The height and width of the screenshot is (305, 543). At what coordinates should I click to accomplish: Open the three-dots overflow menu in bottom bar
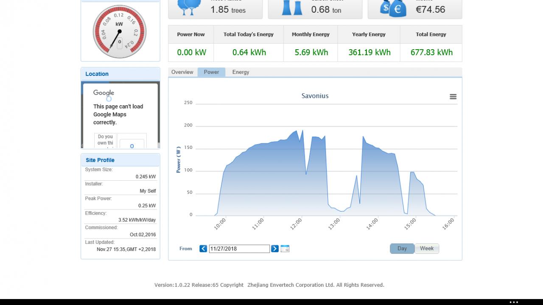point(514,302)
